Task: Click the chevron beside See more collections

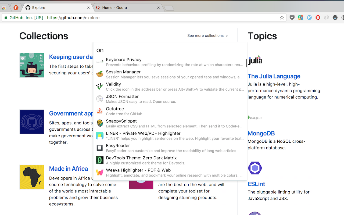Action: coord(227,36)
